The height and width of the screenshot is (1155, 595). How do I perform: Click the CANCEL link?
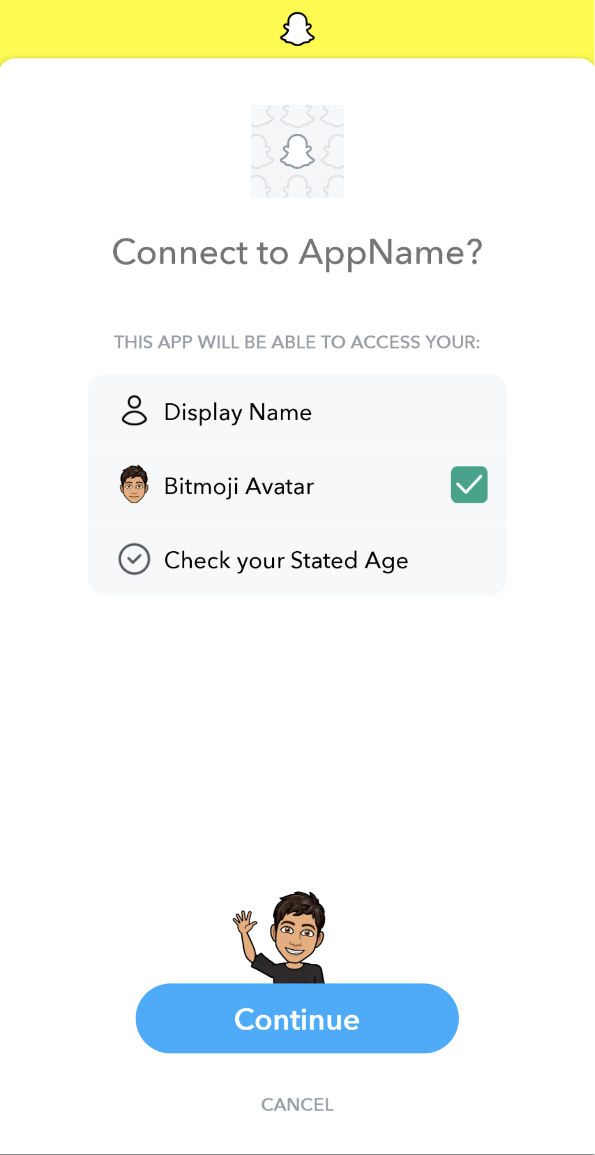tap(297, 1104)
